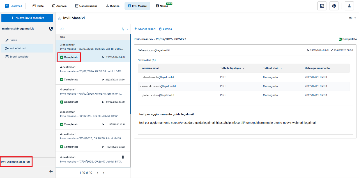Screen dimensions: 359x178
Task: Click Scarica report
Action: (145, 29)
